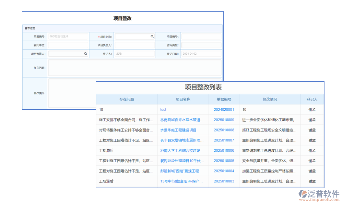Open the 林南县城自来水取水管道 project link
This screenshot has height=205, width=343.
182,120
